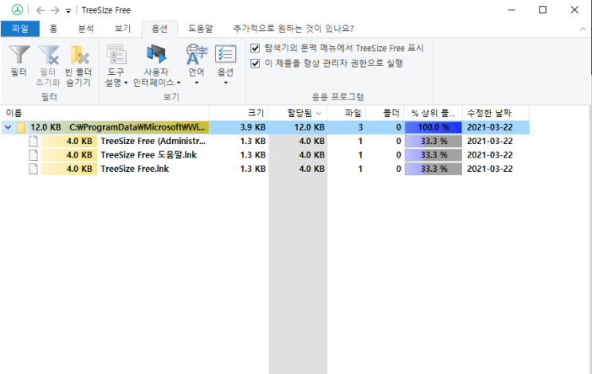Click the 12.0 KB allocated cell
This screenshot has width=592, height=374.
pos(309,127)
